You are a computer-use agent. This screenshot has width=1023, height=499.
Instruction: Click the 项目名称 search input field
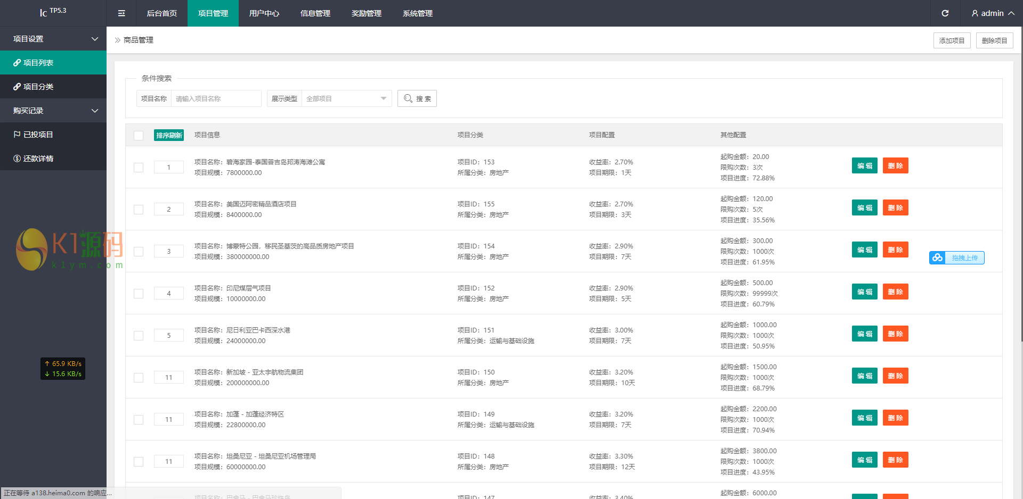coord(216,98)
